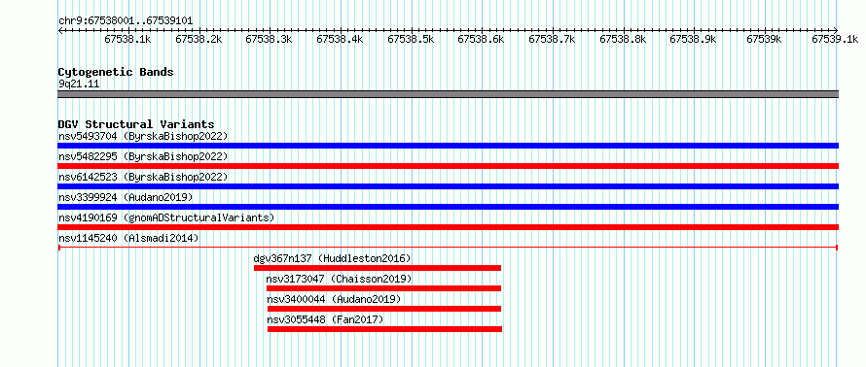Image resolution: width=866 pixels, height=367 pixels.
Task: Click the dgv367n137 (Huddleston2016) label
Action: click(333, 258)
